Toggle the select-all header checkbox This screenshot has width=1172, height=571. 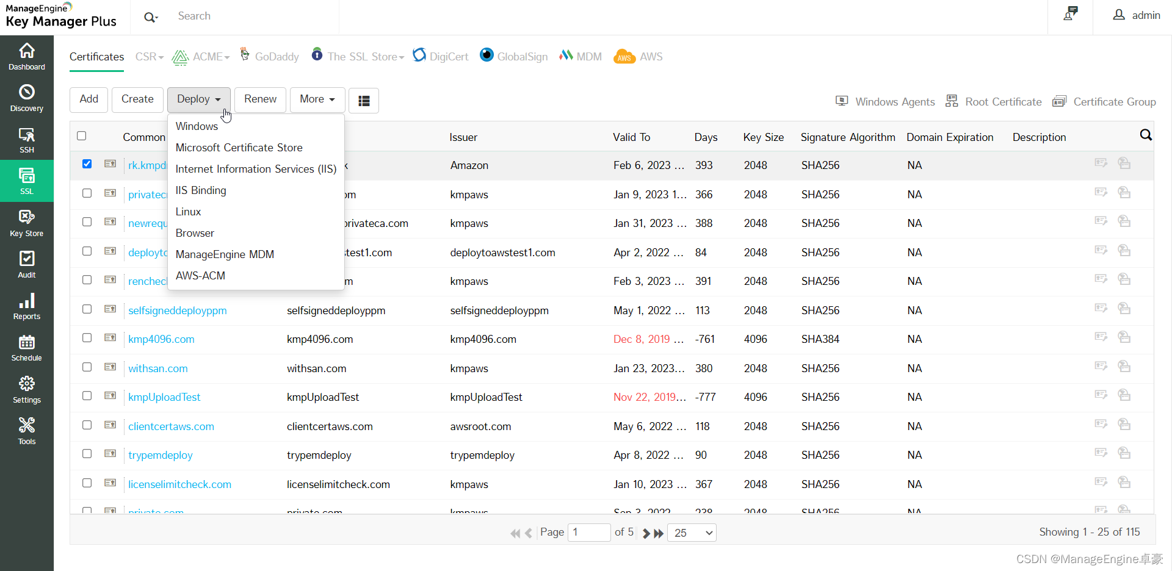(x=82, y=136)
